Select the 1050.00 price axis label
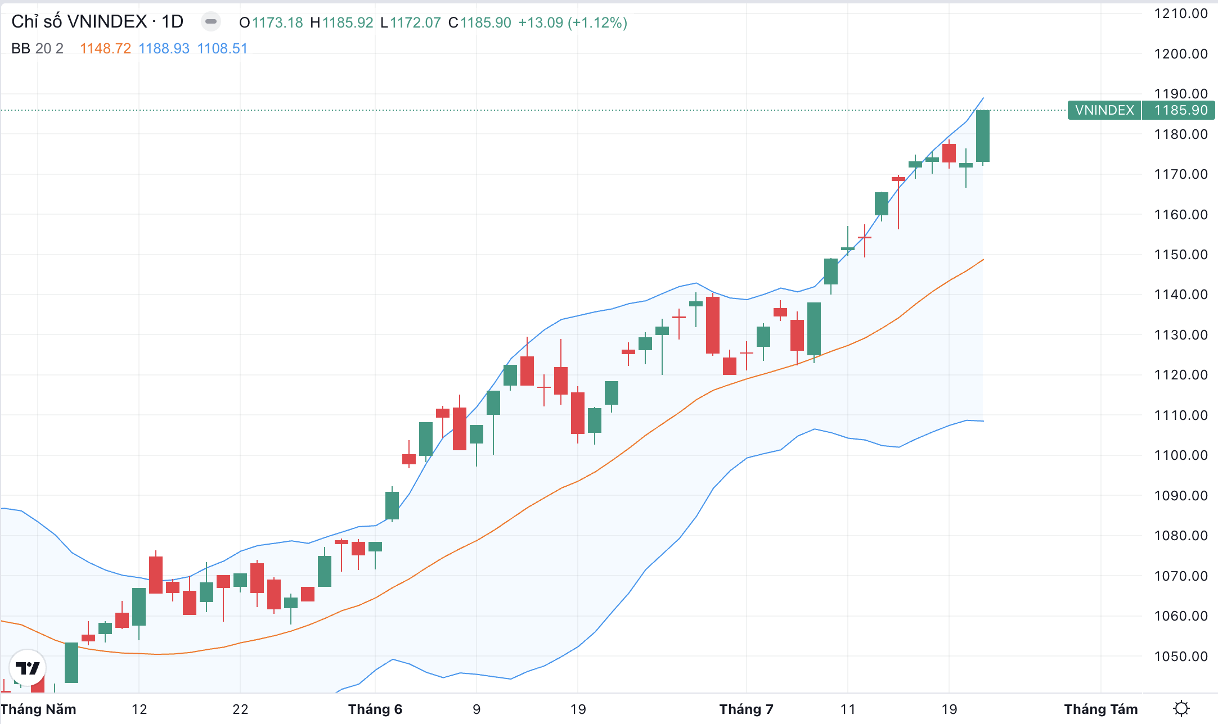The width and height of the screenshot is (1218, 724). click(x=1181, y=656)
